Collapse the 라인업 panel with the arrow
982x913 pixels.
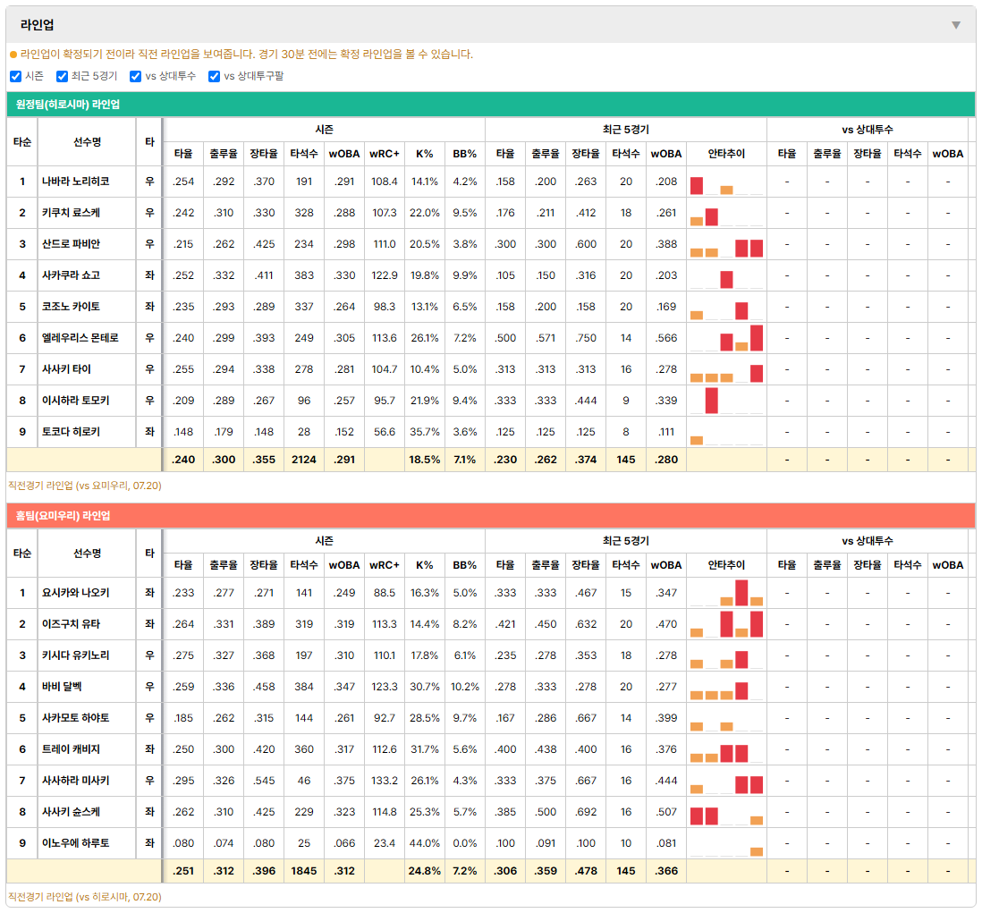pyautogui.click(x=956, y=25)
